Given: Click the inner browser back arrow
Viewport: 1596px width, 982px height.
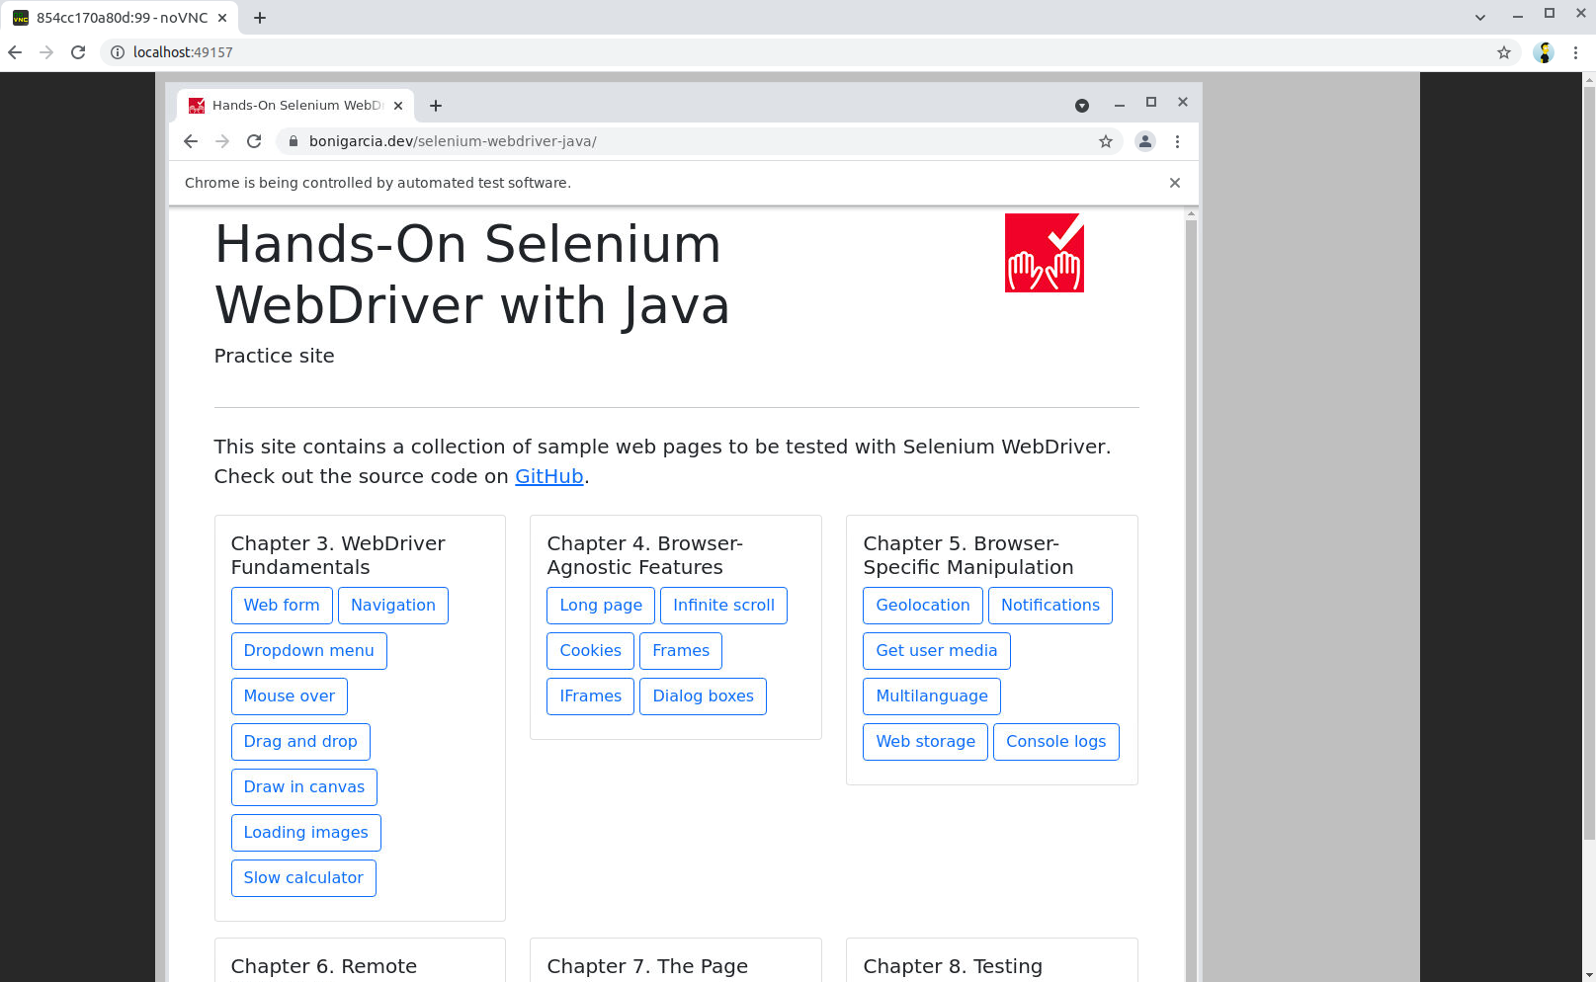Looking at the screenshot, I should (x=191, y=141).
